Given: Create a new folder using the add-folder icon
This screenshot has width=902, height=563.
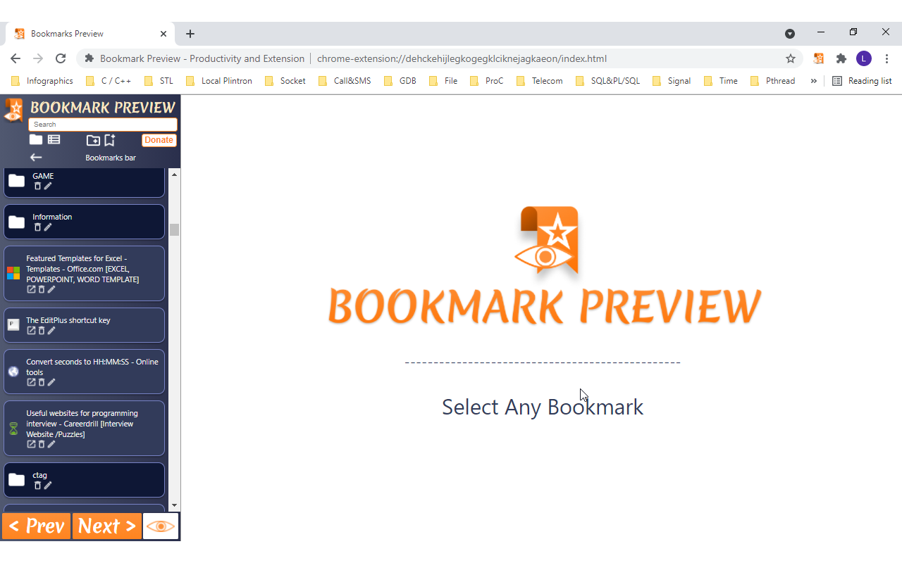Looking at the screenshot, I should pyautogui.click(x=93, y=139).
